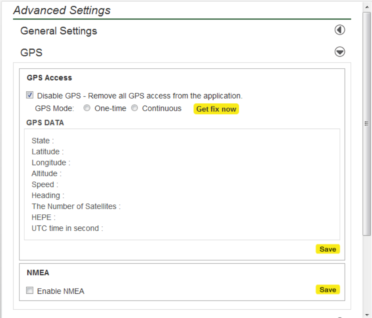
Task: Save the GPS Access settings
Action: pos(328,249)
